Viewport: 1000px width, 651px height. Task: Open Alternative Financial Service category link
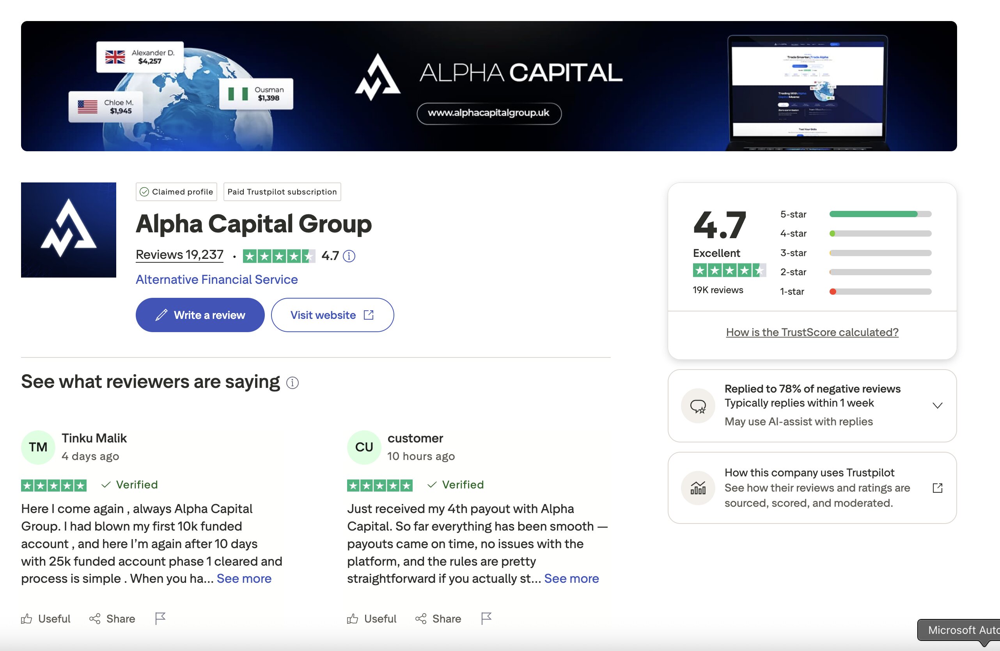coord(216,279)
